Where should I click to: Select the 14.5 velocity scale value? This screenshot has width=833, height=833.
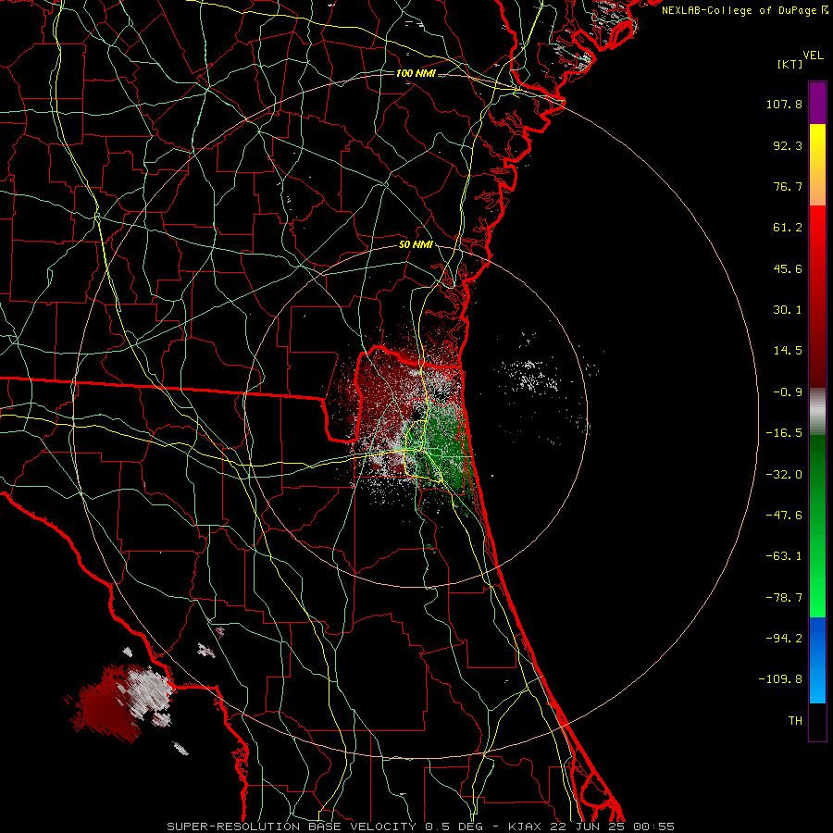point(788,351)
